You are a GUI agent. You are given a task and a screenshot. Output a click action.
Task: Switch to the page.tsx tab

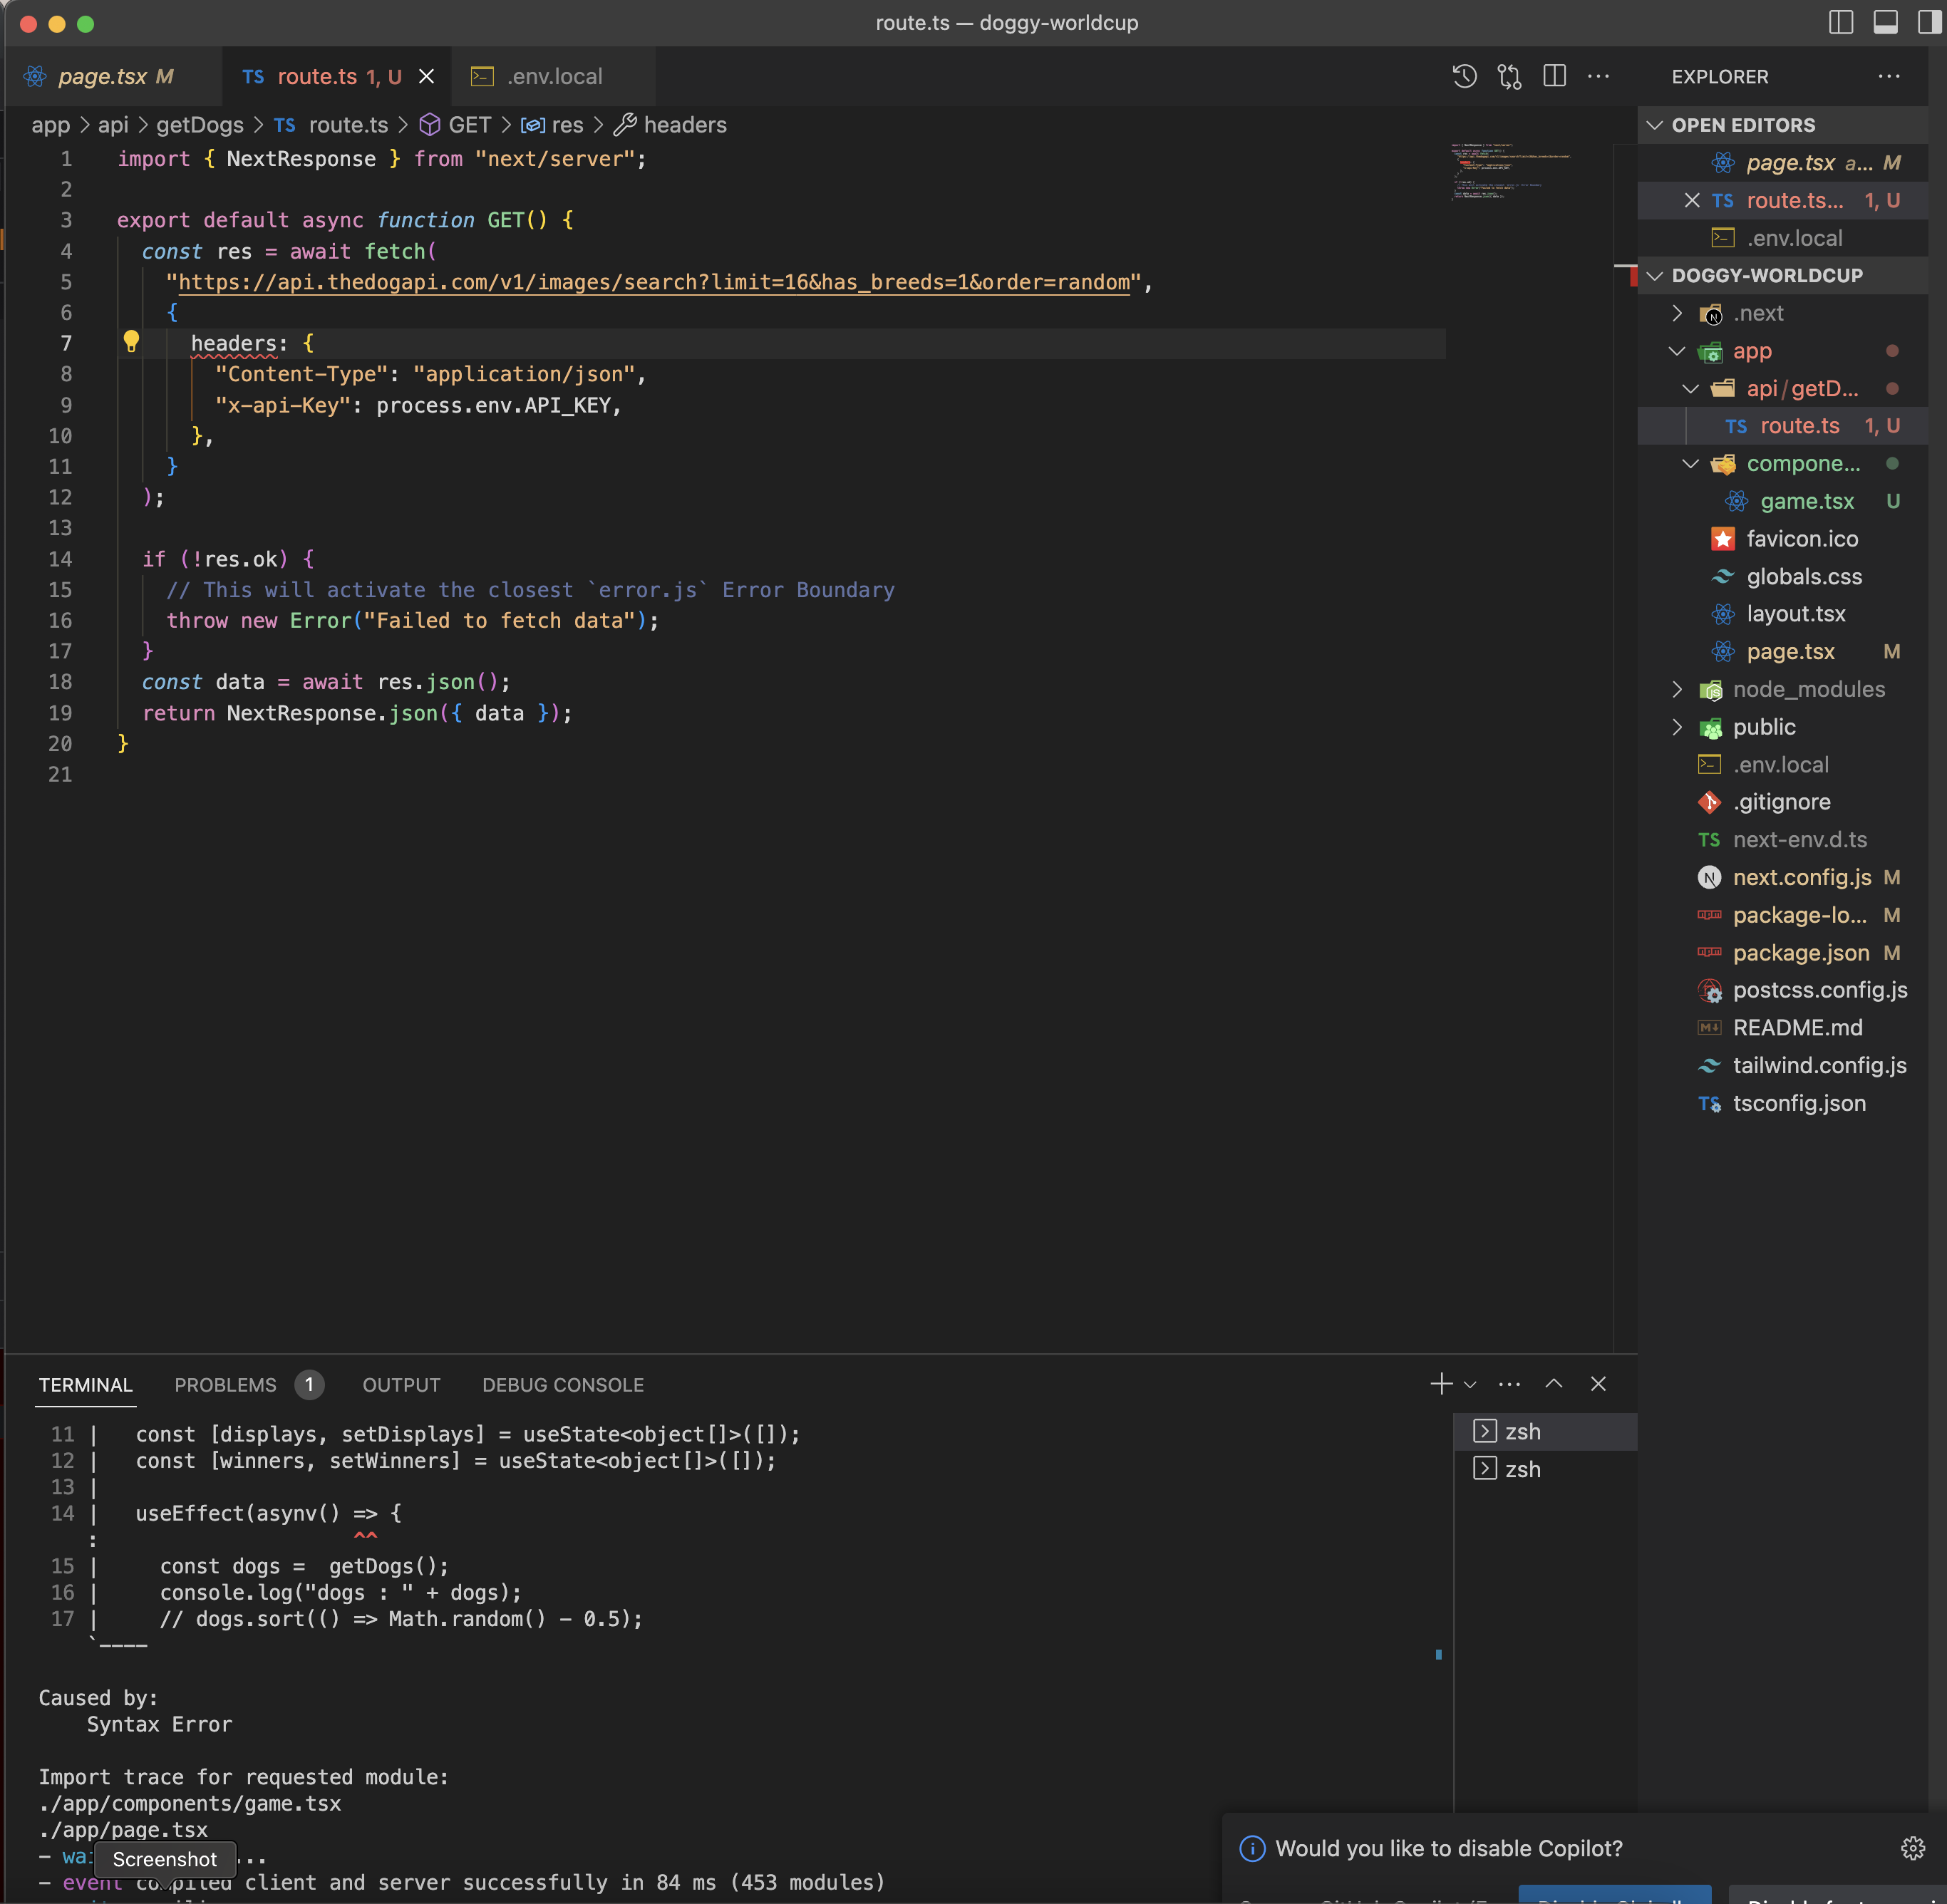point(113,76)
